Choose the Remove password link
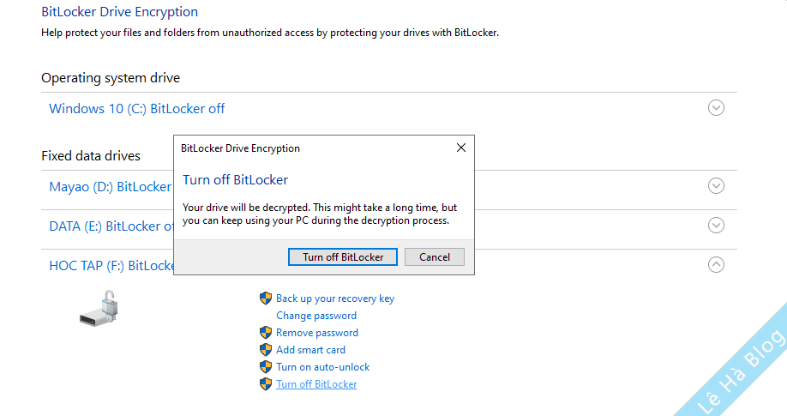Image resolution: width=787 pixels, height=416 pixels. coord(317,333)
